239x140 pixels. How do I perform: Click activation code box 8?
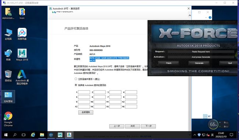pos(131,97)
